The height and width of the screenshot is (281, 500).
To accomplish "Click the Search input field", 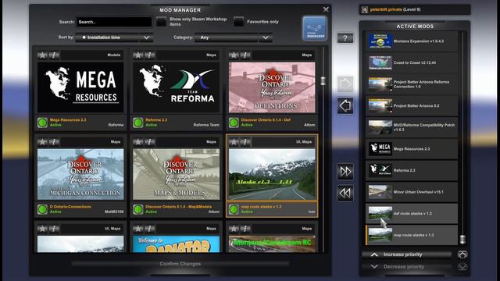I will coord(114,22).
